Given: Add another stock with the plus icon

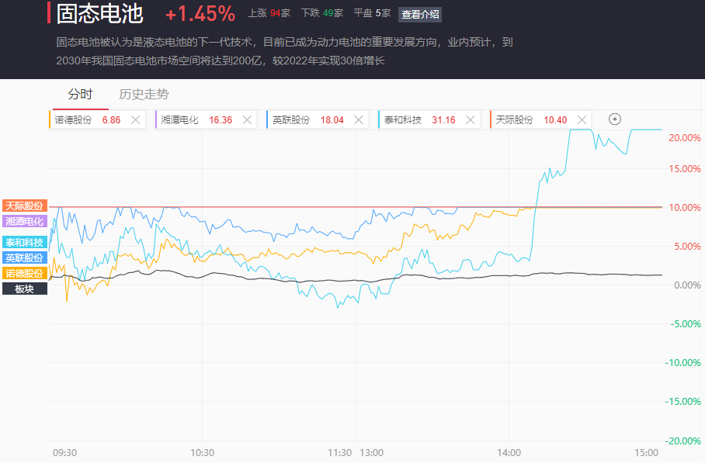Looking at the screenshot, I should (615, 119).
